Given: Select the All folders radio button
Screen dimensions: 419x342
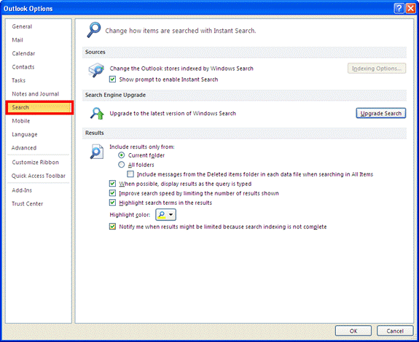Looking at the screenshot, I should 121,165.
